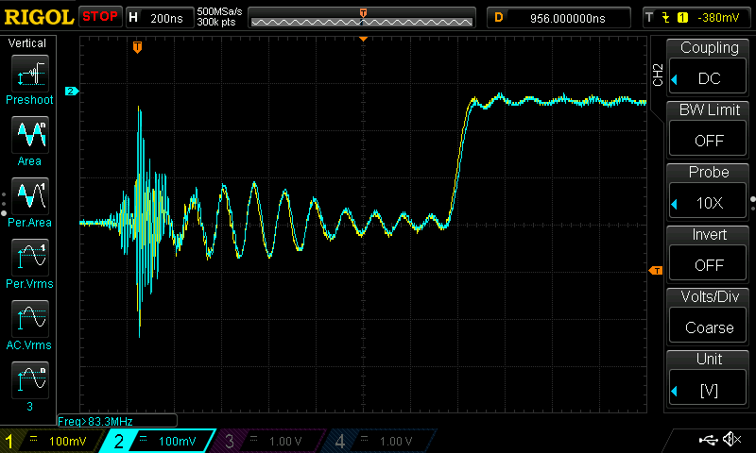Select the Per.Vrms measurement icon
Screen dimensions: 756x453
click(x=28, y=258)
